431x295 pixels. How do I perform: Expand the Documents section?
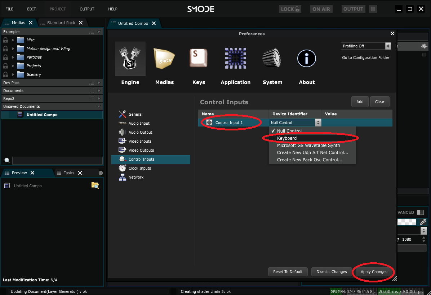(99, 91)
